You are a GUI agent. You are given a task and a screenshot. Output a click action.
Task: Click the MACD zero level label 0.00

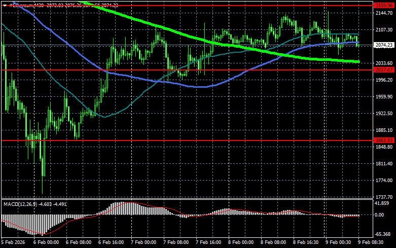pos(379,215)
